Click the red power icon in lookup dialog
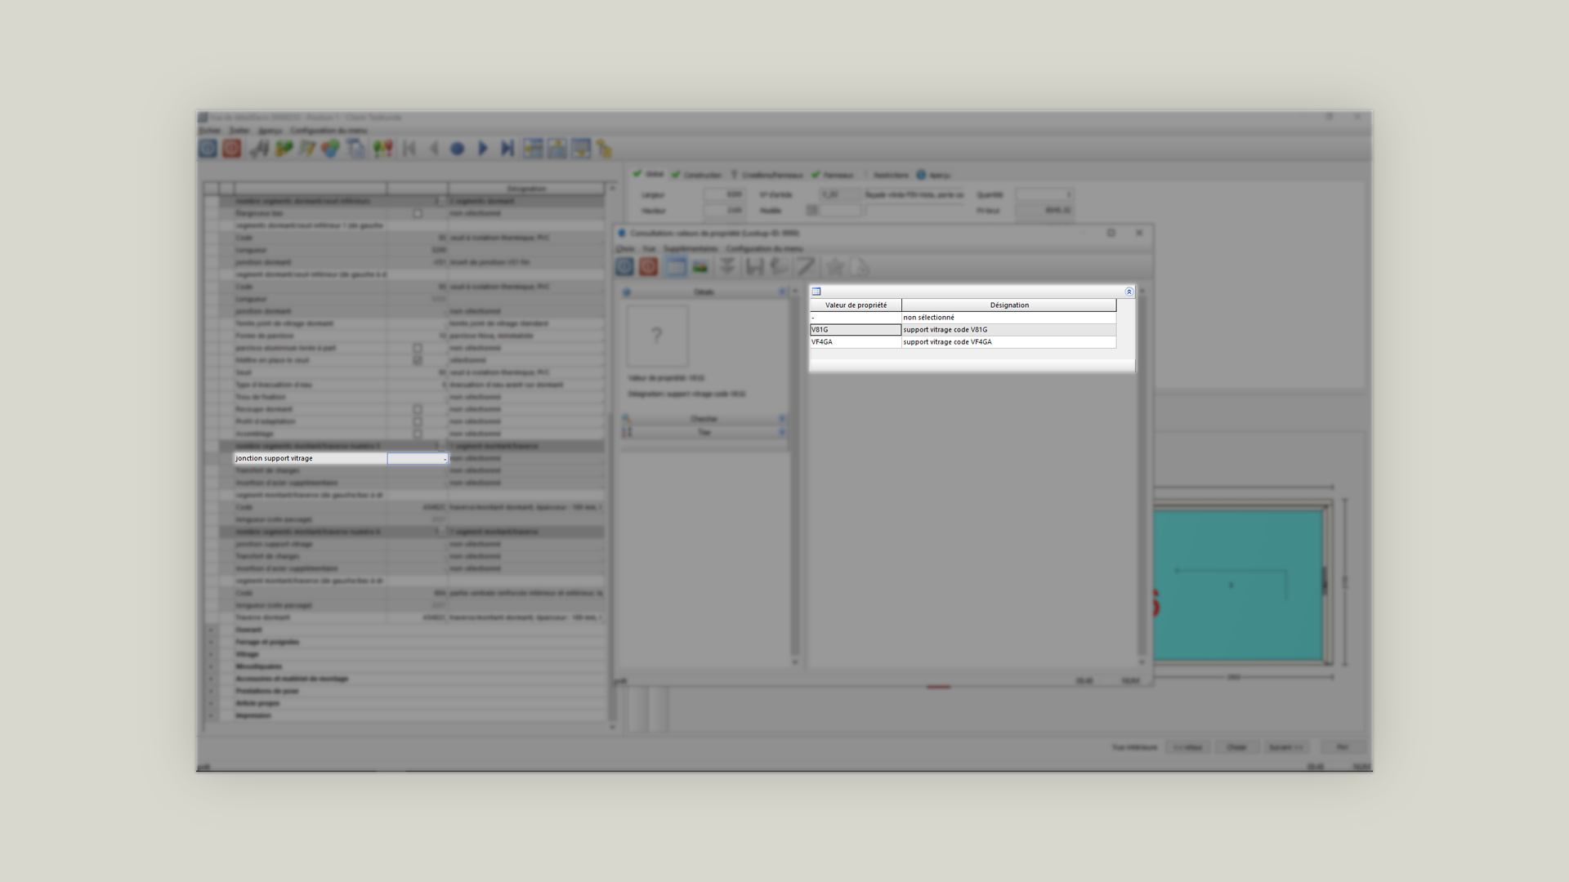 click(x=649, y=266)
